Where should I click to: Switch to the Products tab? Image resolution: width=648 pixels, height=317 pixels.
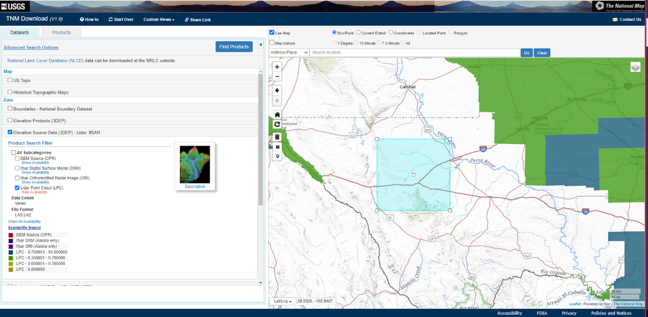(61, 32)
